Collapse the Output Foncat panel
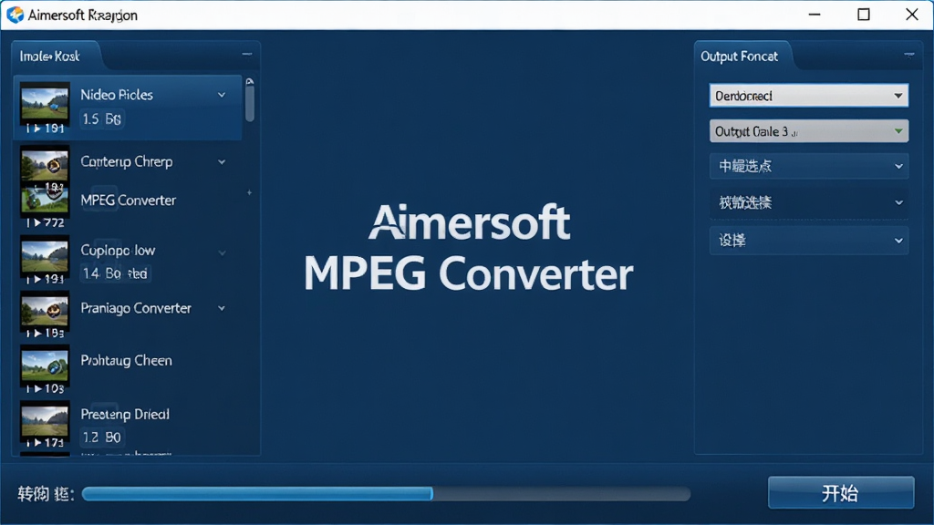 909,55
